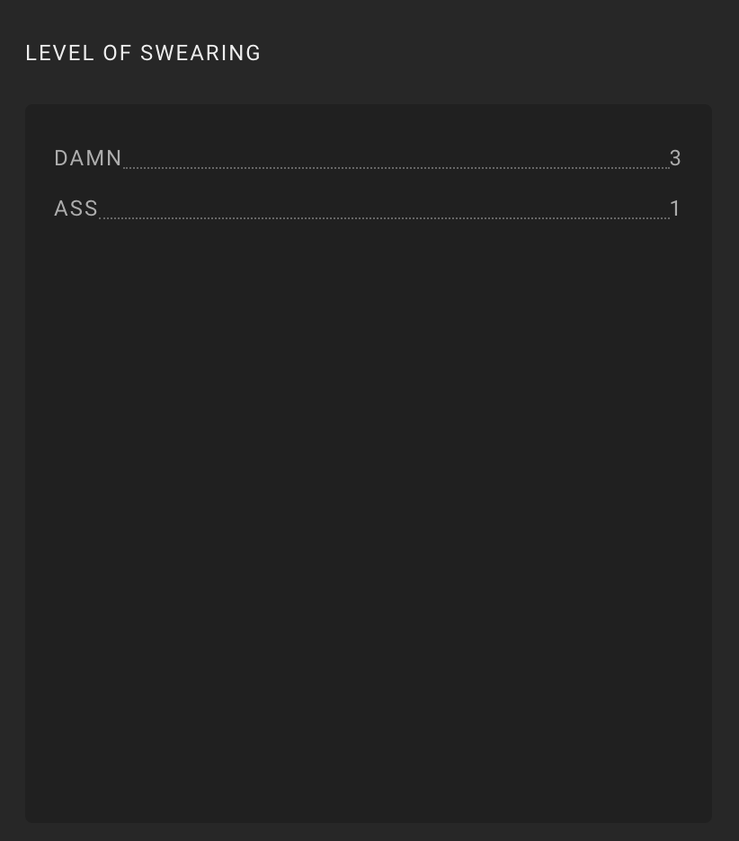Click the count 3 beside DAMN
Image resolution: width=739 pixels, height=841 pixels.
pyautogui.click(x=675, y=158)
